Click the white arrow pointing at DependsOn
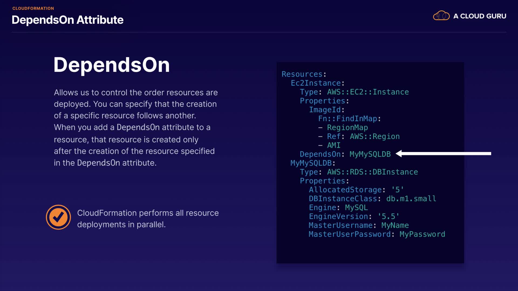This screenshot has height=291, width=518. click(x=443, y=154)
